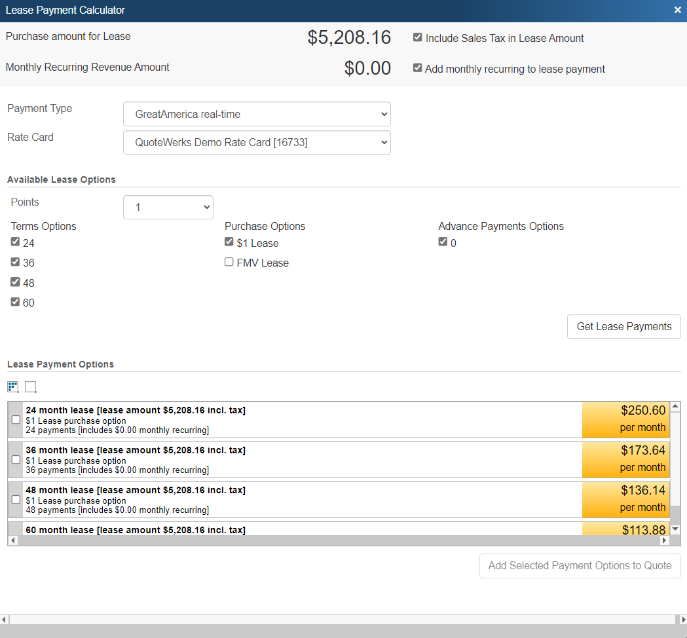Uncheck Include Sales Tax in Lease Amount
The image size is (687, 638).
[x=417, y=38]
